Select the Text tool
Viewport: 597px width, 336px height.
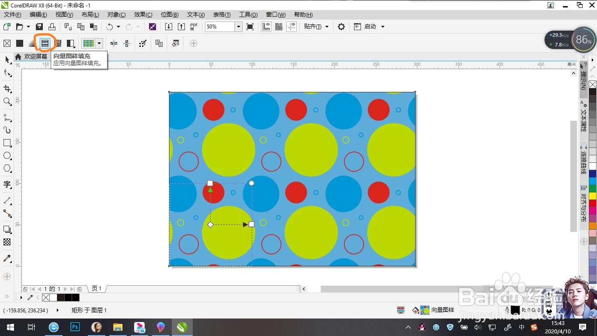[x=7, y=185]
